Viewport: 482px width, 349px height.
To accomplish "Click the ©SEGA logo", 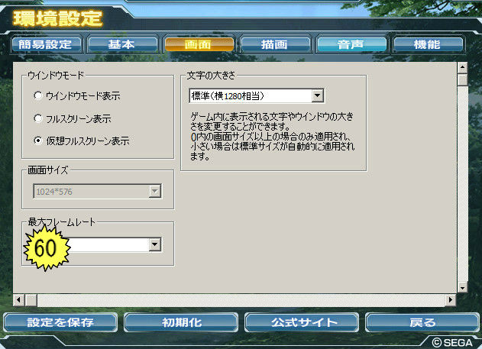I will 452,342.
